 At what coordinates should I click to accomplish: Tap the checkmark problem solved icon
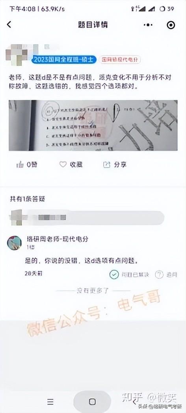coord(114,275)
